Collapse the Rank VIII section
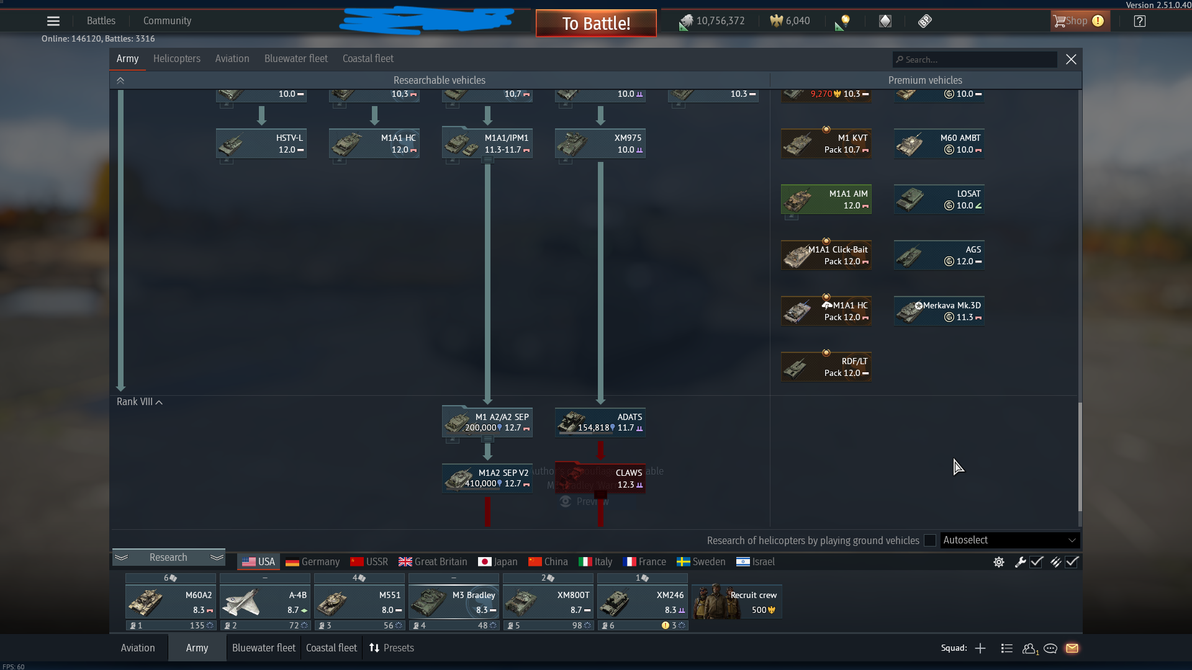 click(140, 402)
